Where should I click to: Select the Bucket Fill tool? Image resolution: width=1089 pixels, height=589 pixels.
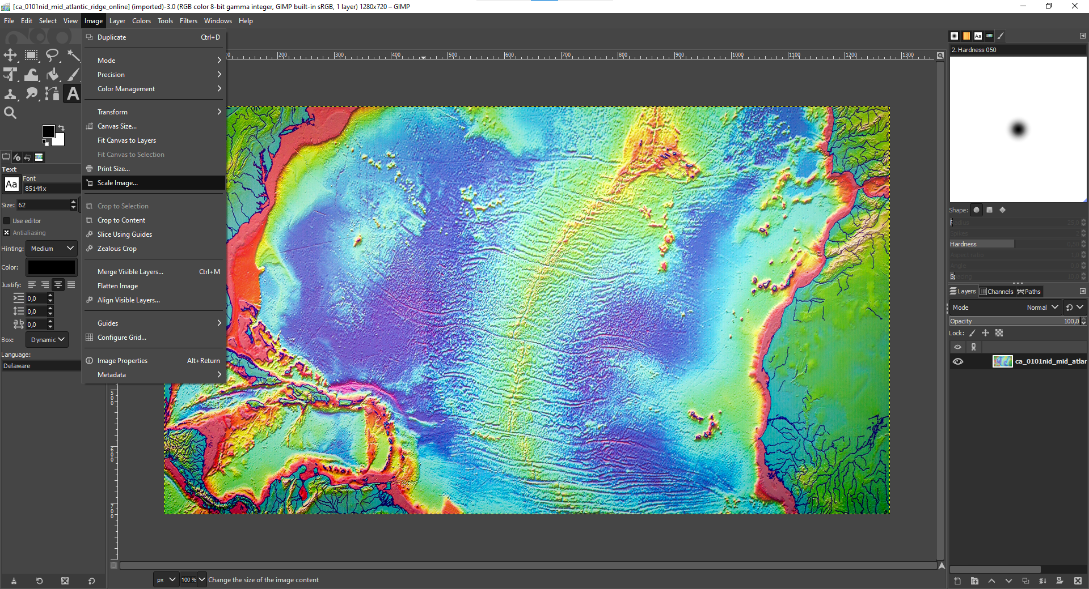52,74
